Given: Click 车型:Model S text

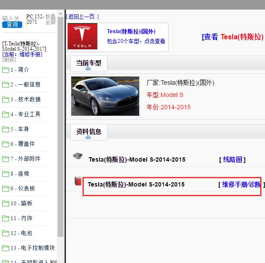Looking at the screenshot, I should pos(165,95).
